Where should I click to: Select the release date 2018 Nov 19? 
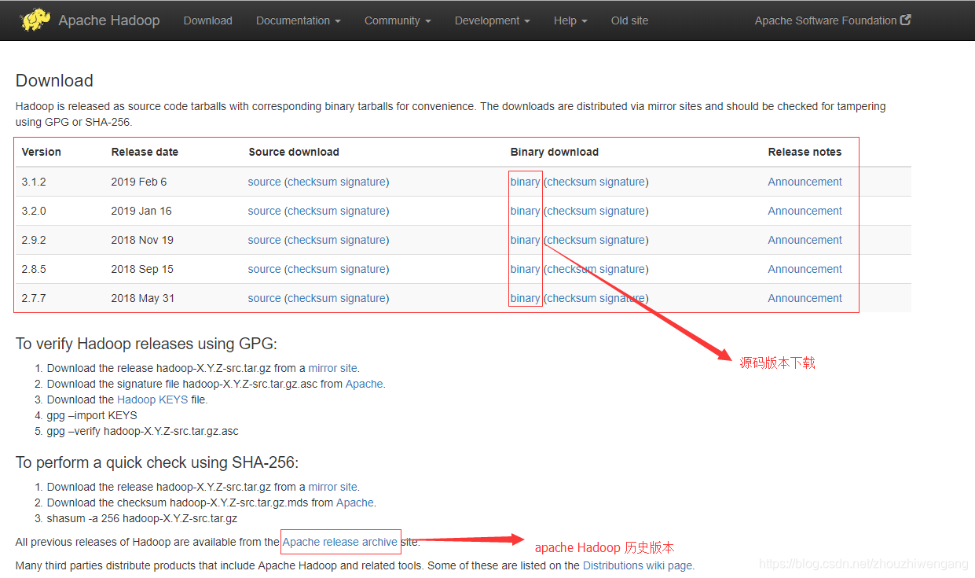pos(142,240)
